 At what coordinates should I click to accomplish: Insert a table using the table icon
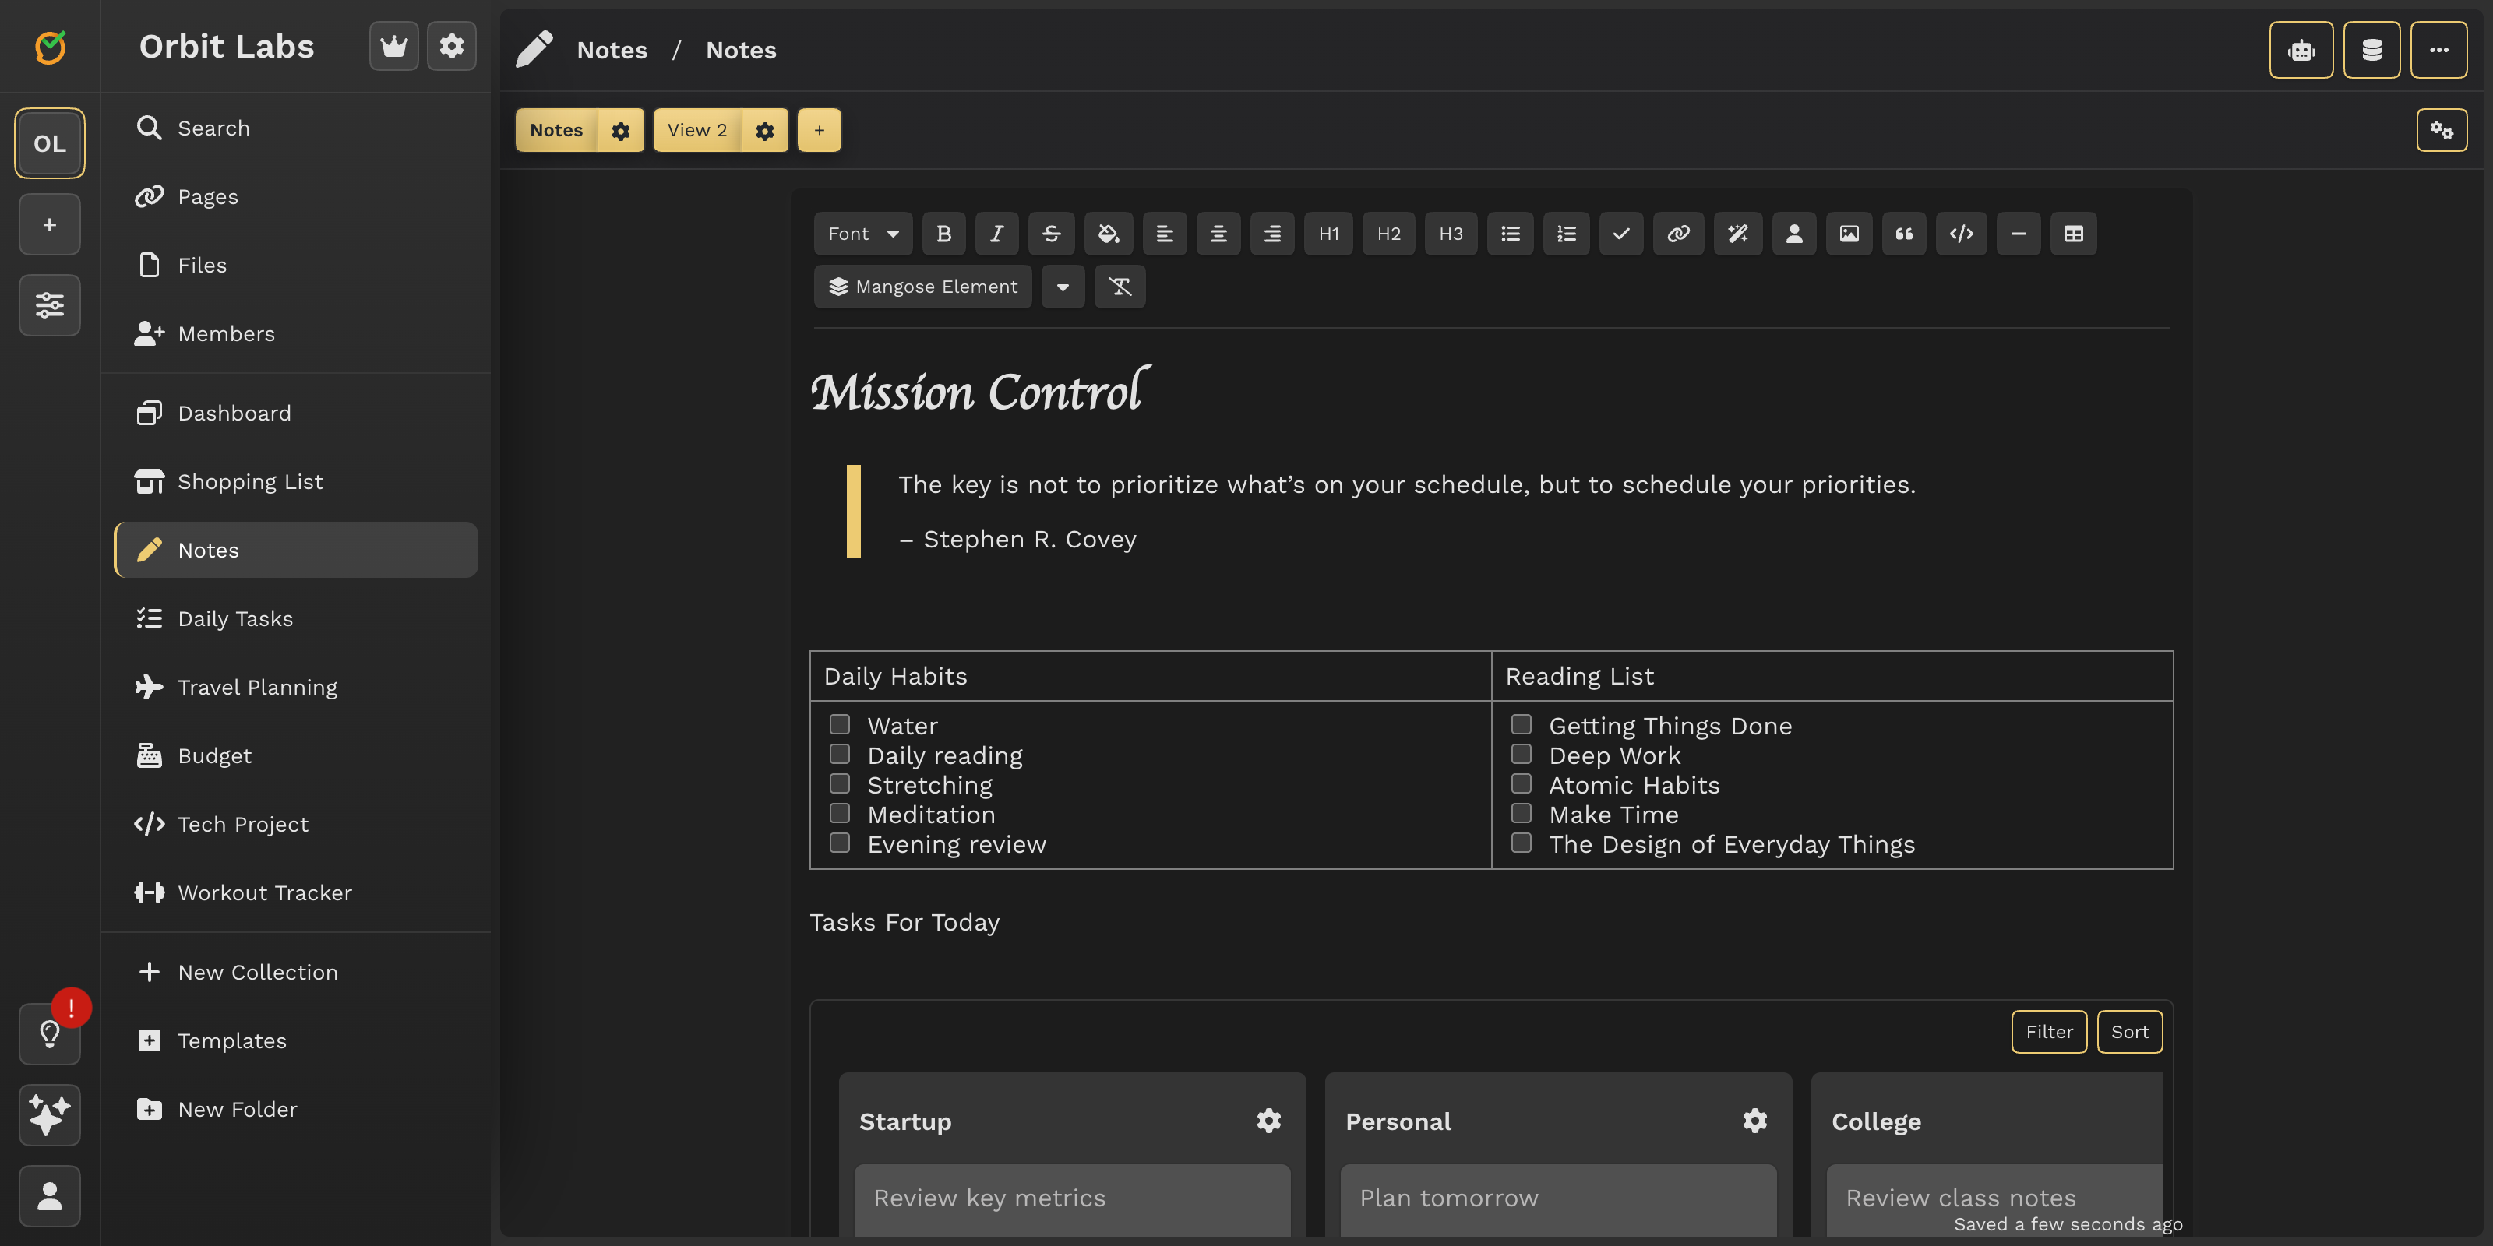[2073, 233]
